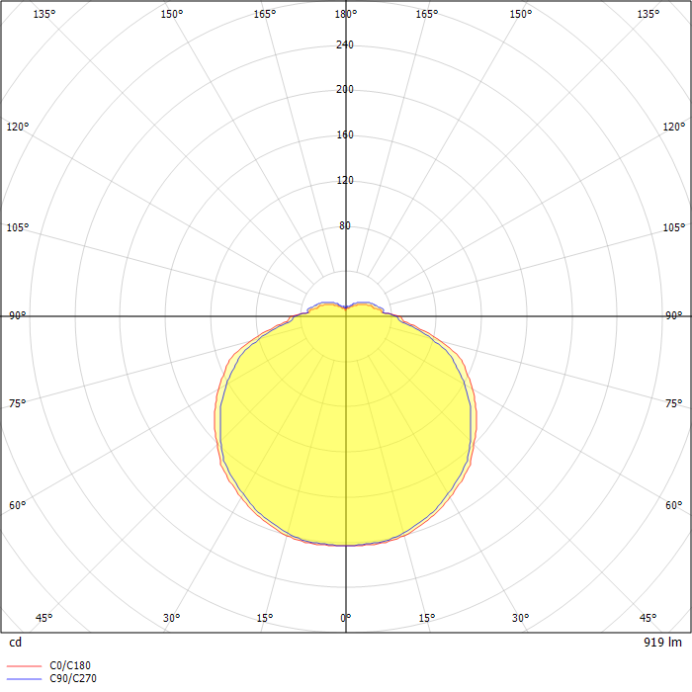
Task: Click the 90° label on the right side
Action: coord(673,316)
